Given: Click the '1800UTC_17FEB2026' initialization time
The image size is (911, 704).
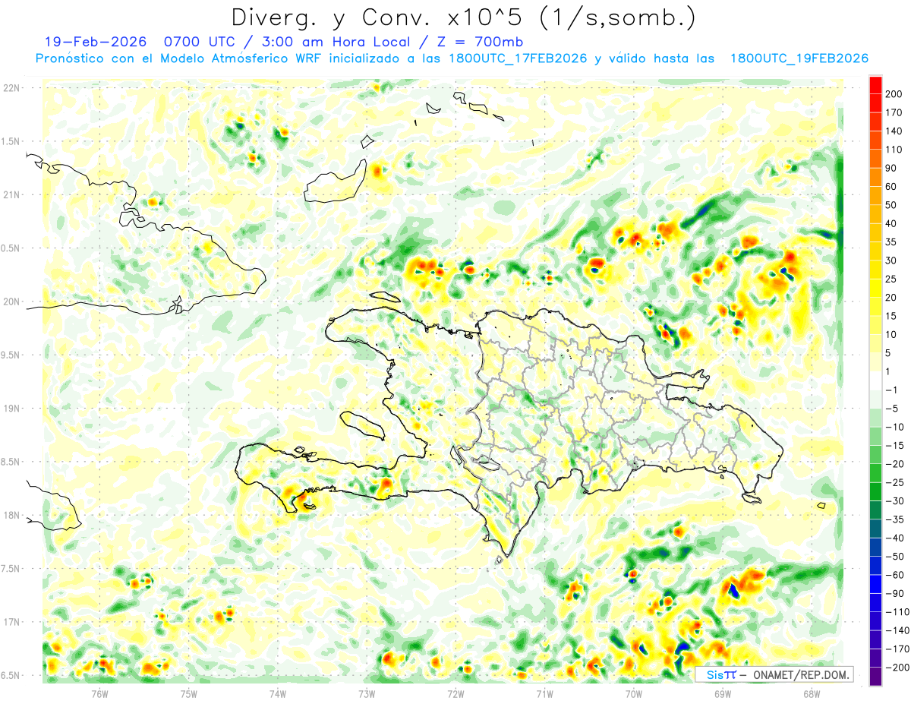Looking at the screenshot, I should [x=518, y=58].
